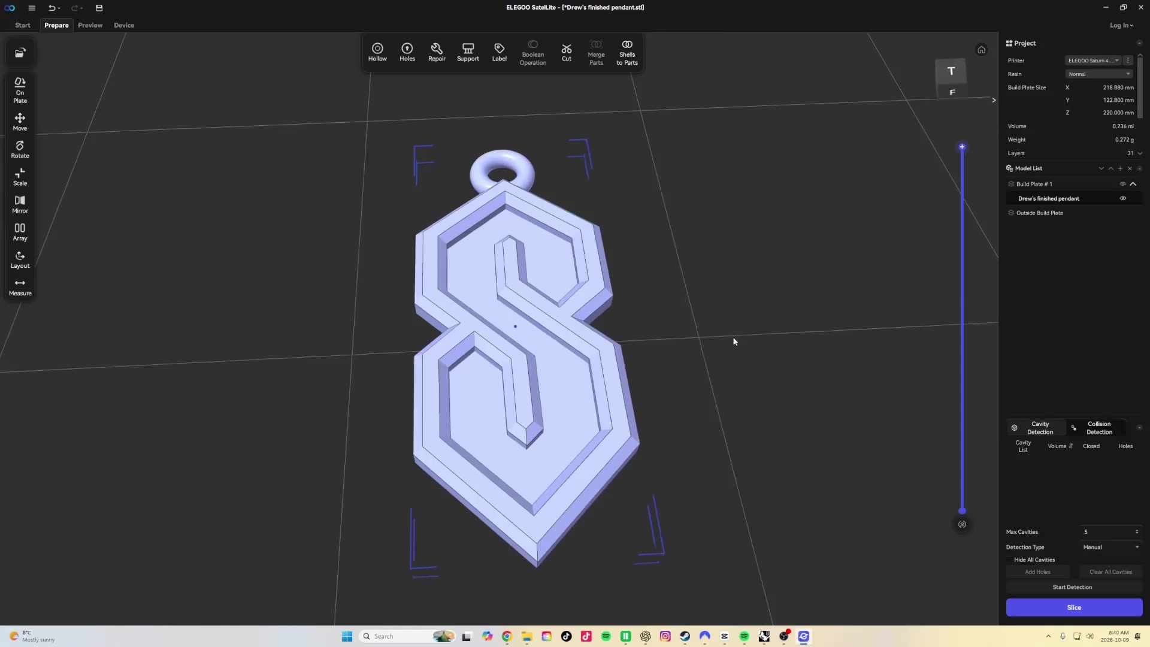Click the Max Cavities stepper field
This screenshot has width=1150, height=647.
pos(1111,532)
